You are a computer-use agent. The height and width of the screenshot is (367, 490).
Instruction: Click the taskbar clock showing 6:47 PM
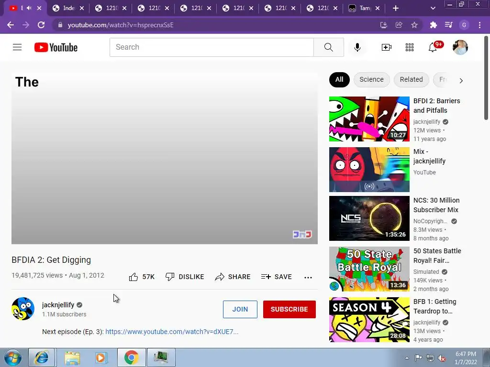coord(466,358)
